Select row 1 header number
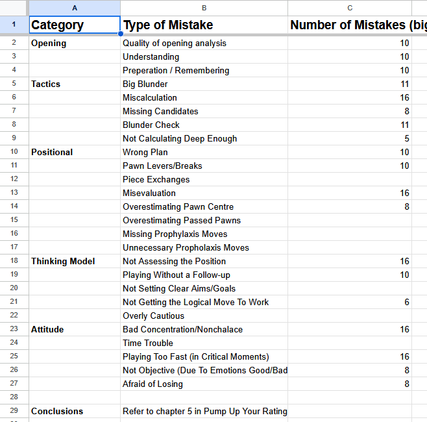Viewport: 427px width, 422px height. 14,25
